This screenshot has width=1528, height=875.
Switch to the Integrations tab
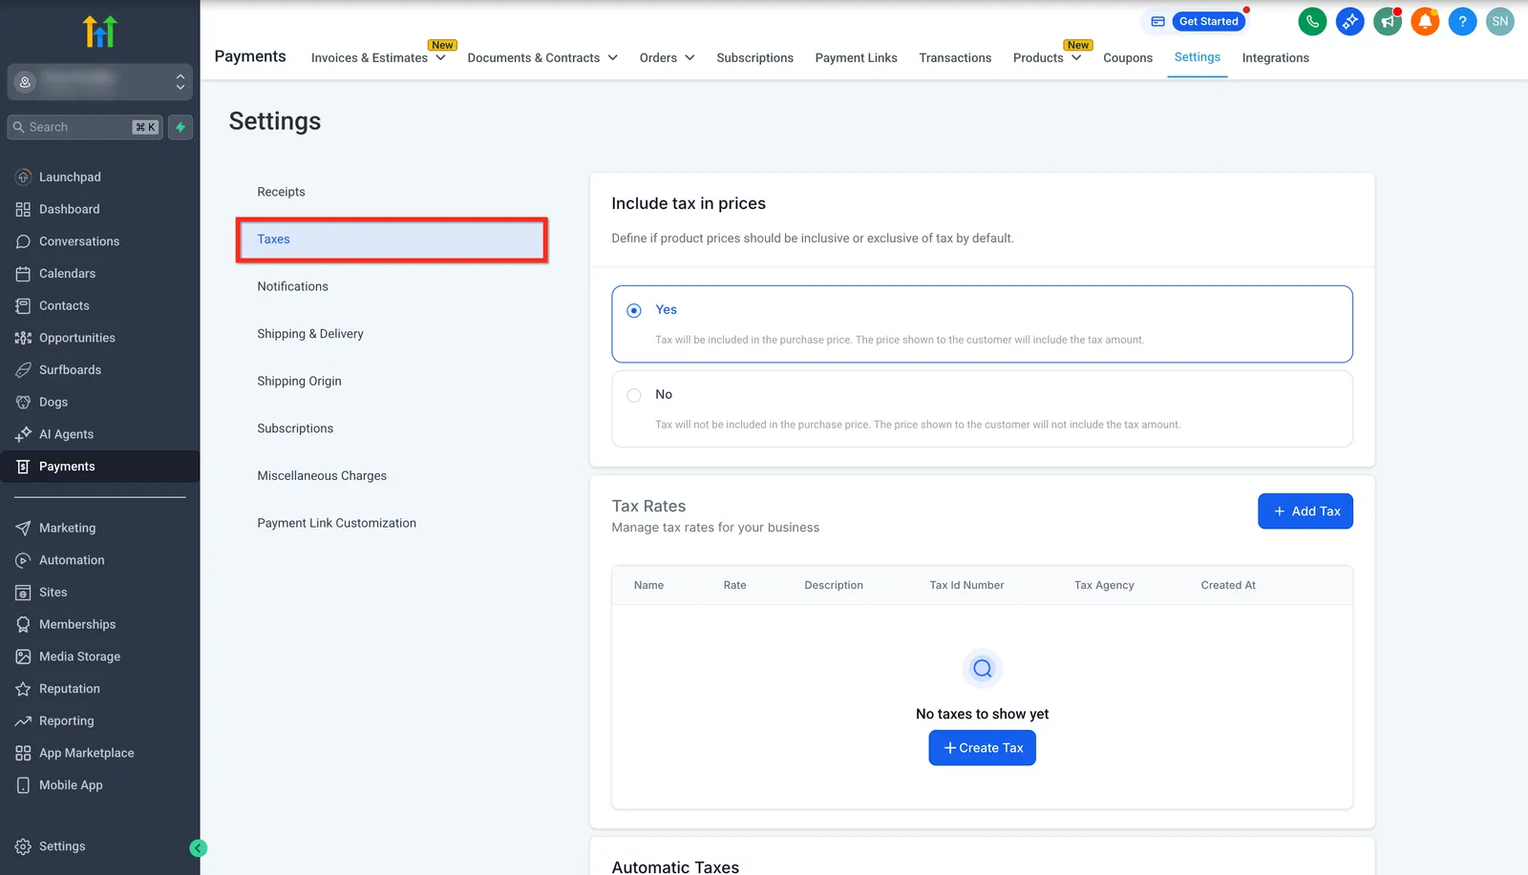(x=1275, y=58)
